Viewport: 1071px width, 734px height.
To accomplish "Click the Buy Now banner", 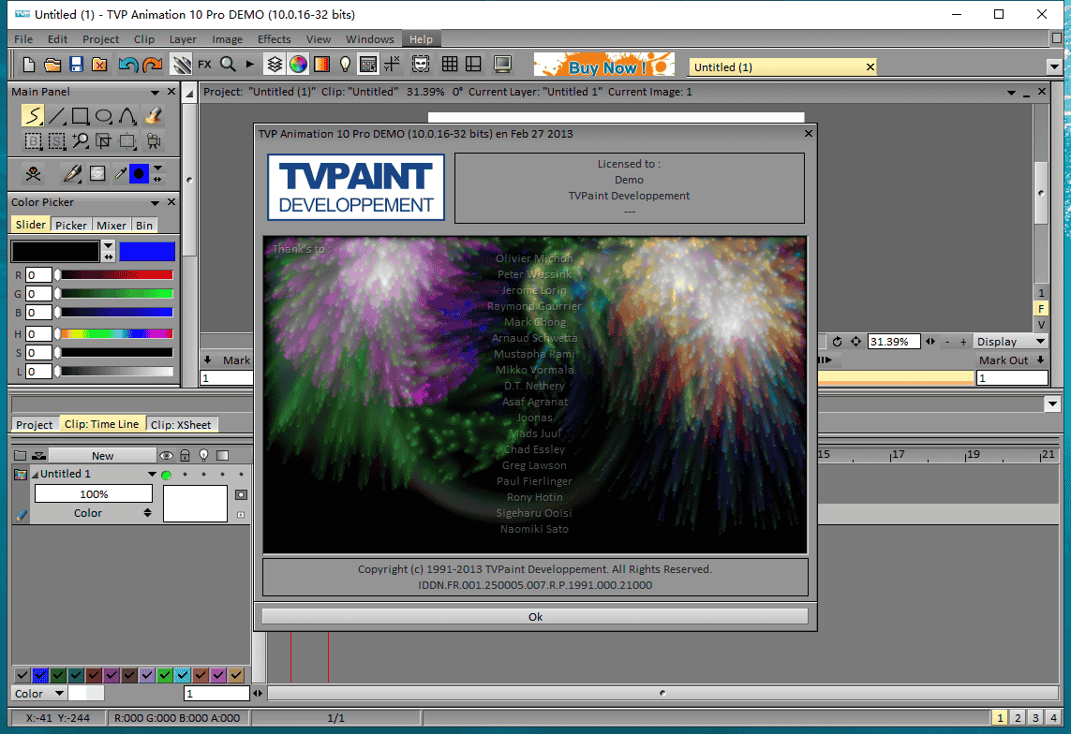I will click(x=603, y=64).
